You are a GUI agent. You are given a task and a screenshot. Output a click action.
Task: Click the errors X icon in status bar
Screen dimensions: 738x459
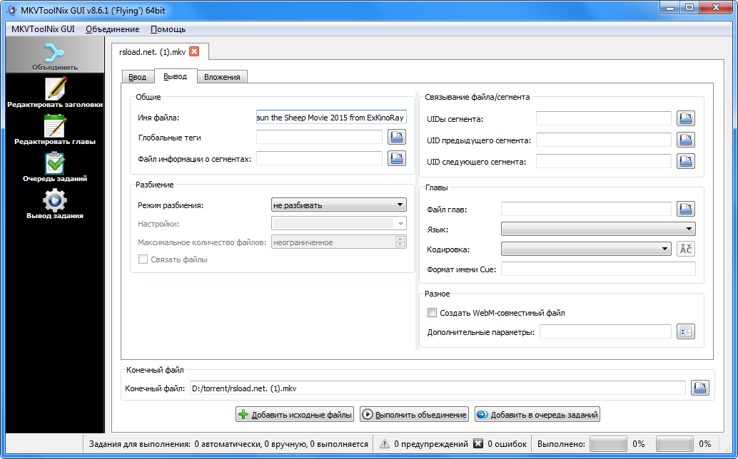[x=478, y=443]
